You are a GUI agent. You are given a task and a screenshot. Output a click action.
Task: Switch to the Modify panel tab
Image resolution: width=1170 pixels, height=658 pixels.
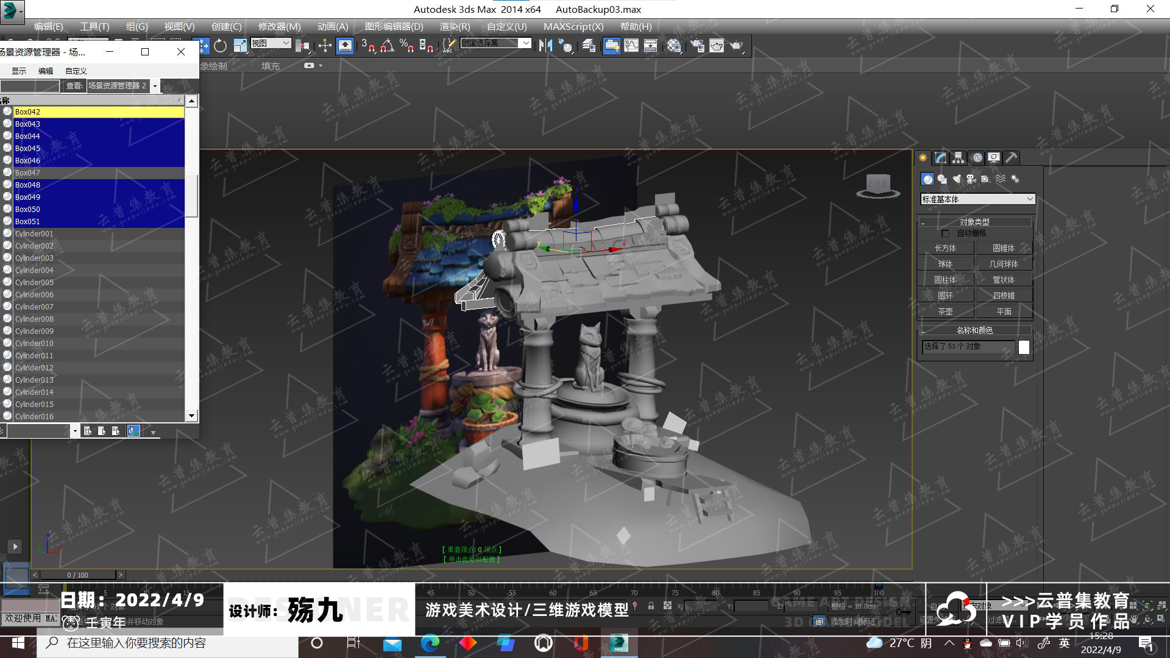pos(941,158)
